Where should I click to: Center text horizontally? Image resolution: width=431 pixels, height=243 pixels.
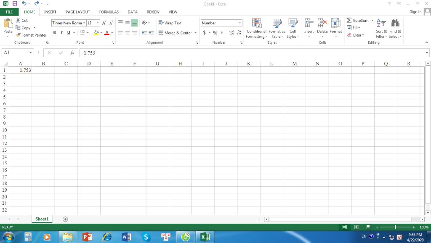[127, 33]
